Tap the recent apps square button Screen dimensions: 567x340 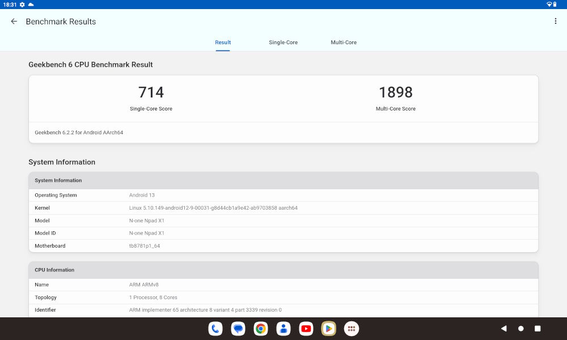(538, 329)
